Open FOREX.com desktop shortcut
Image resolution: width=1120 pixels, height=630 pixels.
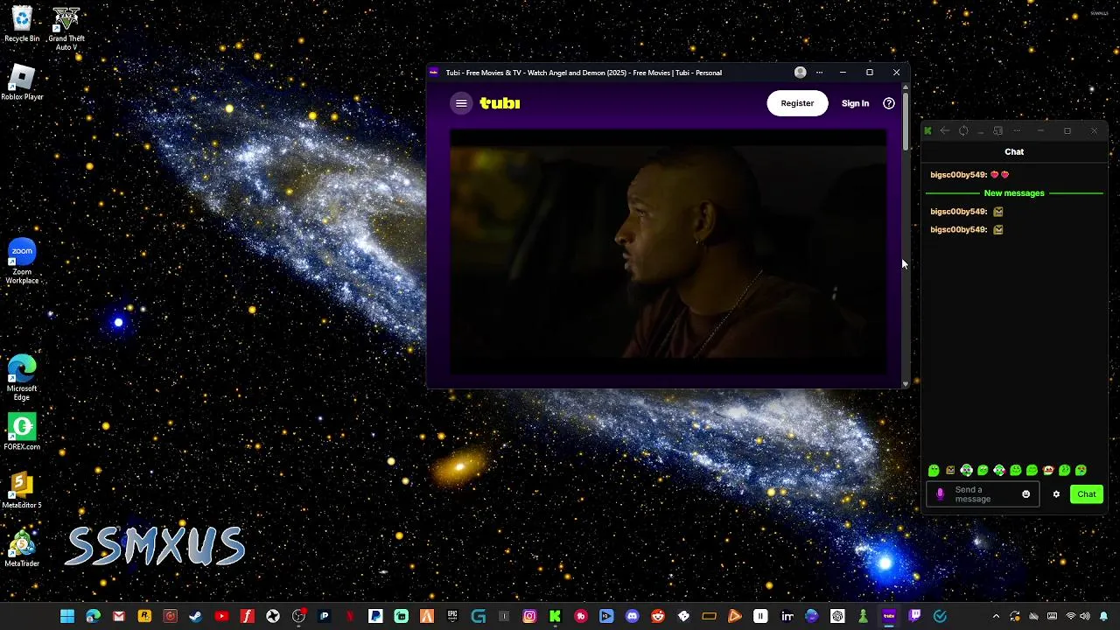tap(22, 432)
